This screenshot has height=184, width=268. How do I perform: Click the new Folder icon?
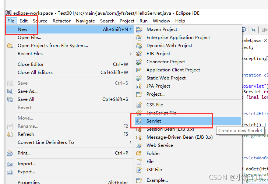(139, 153)
